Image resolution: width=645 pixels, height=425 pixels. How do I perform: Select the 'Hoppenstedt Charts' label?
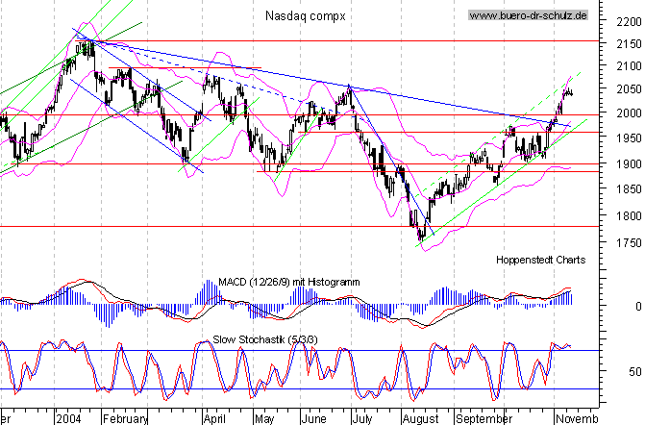pos(540,260)
